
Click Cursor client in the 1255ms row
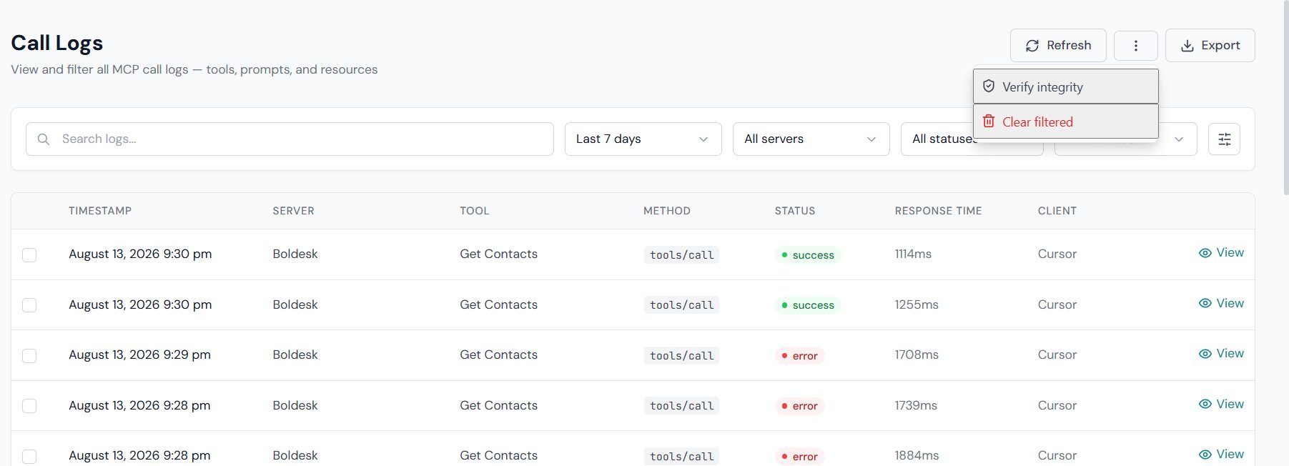click(x=1057, y=304)
